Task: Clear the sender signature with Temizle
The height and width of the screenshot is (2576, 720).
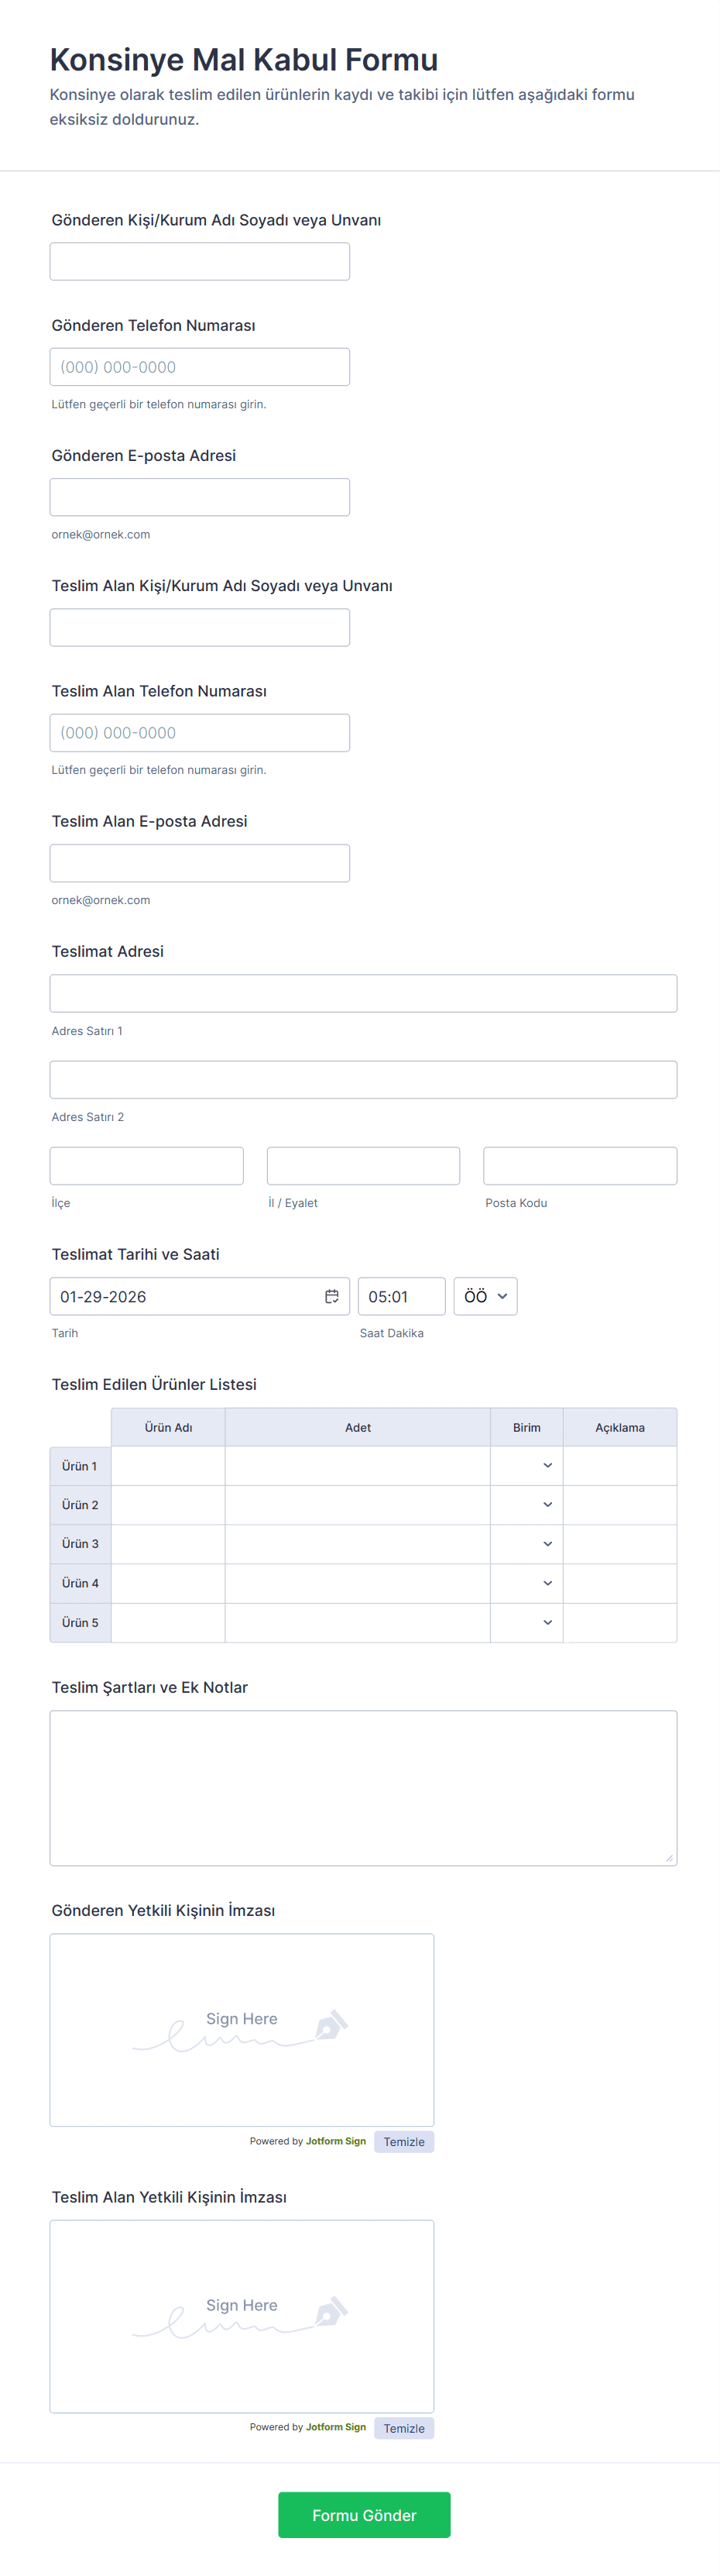Action: pyautogui.click(x=403, y=2141)
